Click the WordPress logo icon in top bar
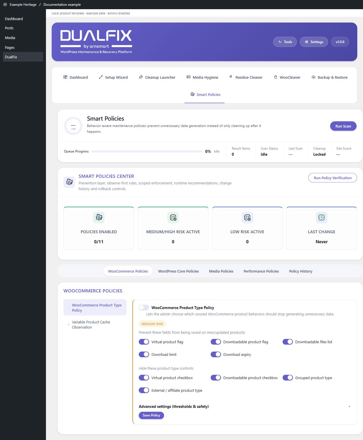 click(x=5, y=5)
